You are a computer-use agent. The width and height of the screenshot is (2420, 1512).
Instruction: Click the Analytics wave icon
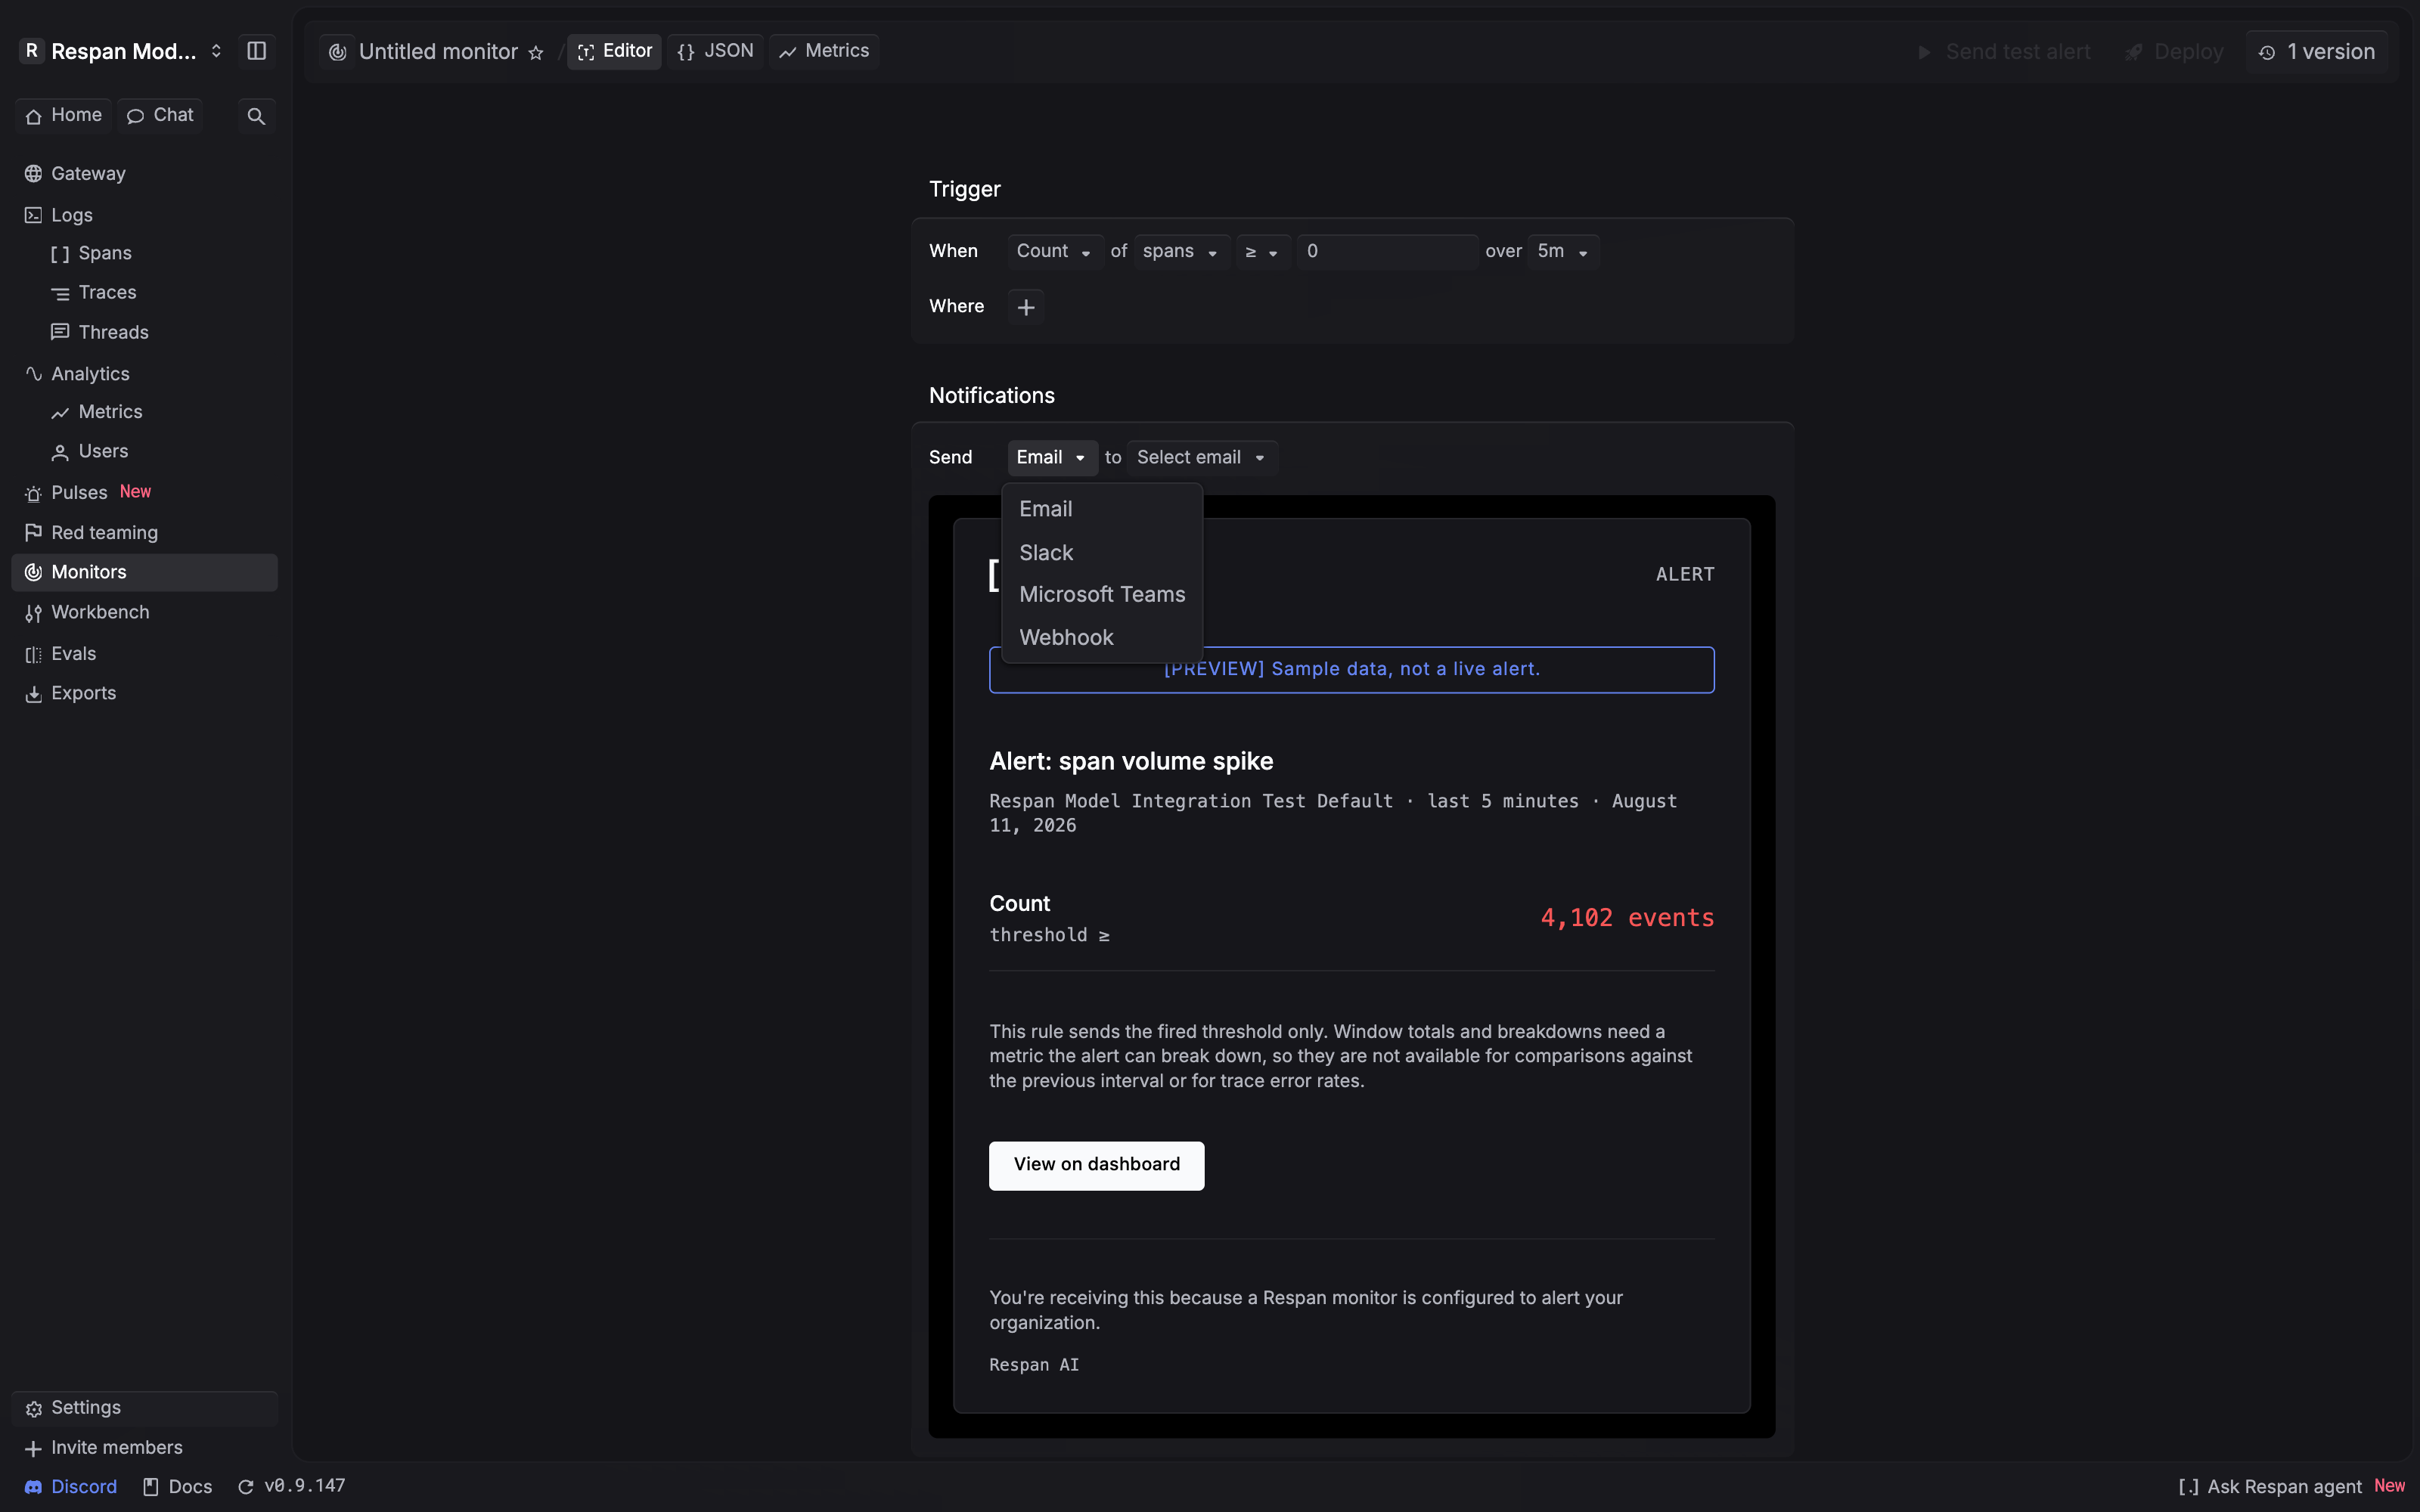point(33,374)
